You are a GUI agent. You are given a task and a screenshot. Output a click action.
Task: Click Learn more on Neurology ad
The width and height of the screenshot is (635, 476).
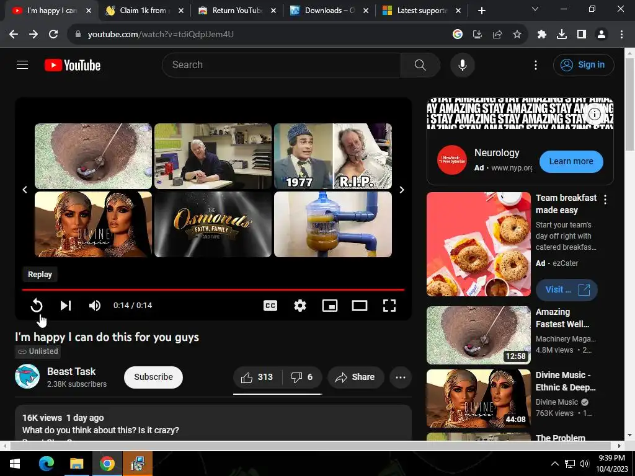[x=571, y=161]
